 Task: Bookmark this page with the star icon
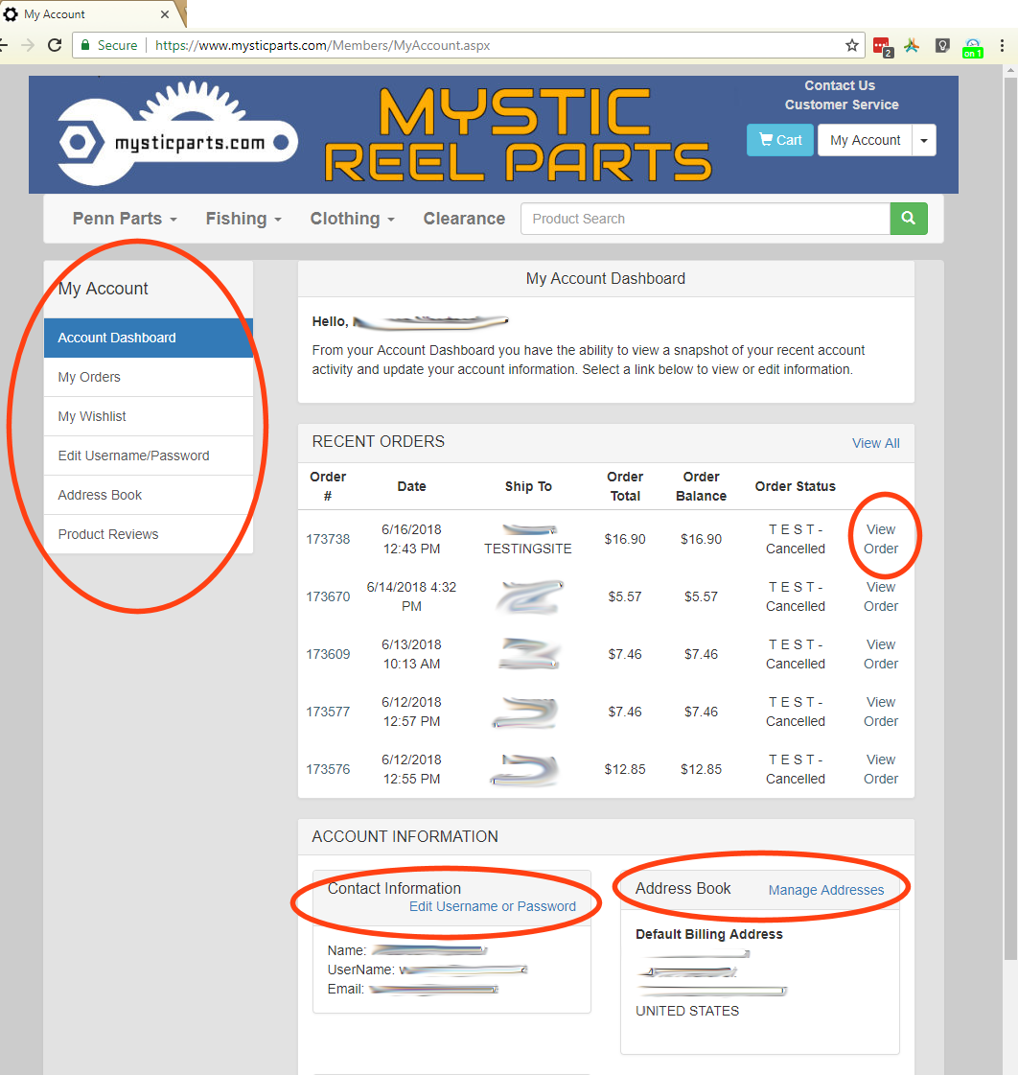[x=851, y=45]
